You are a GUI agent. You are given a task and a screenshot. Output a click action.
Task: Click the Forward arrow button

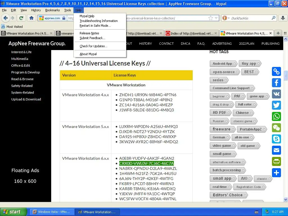(x=12, y=18)
